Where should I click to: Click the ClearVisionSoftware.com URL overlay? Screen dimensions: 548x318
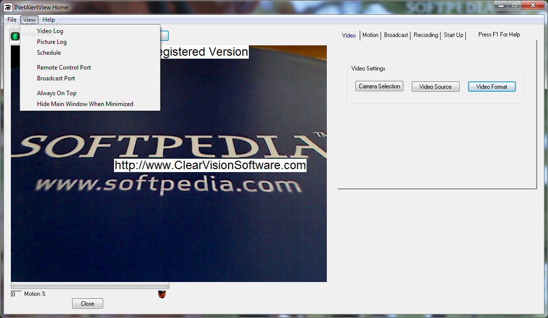point(210,165)
